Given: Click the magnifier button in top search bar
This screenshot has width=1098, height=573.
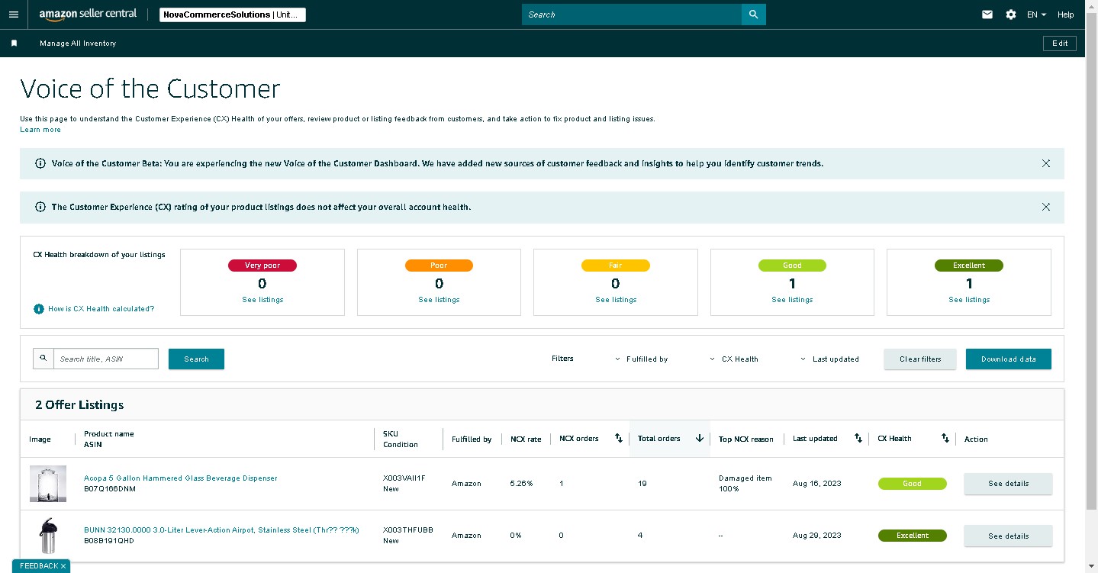Looking at the screenshot, I should 753,14.
